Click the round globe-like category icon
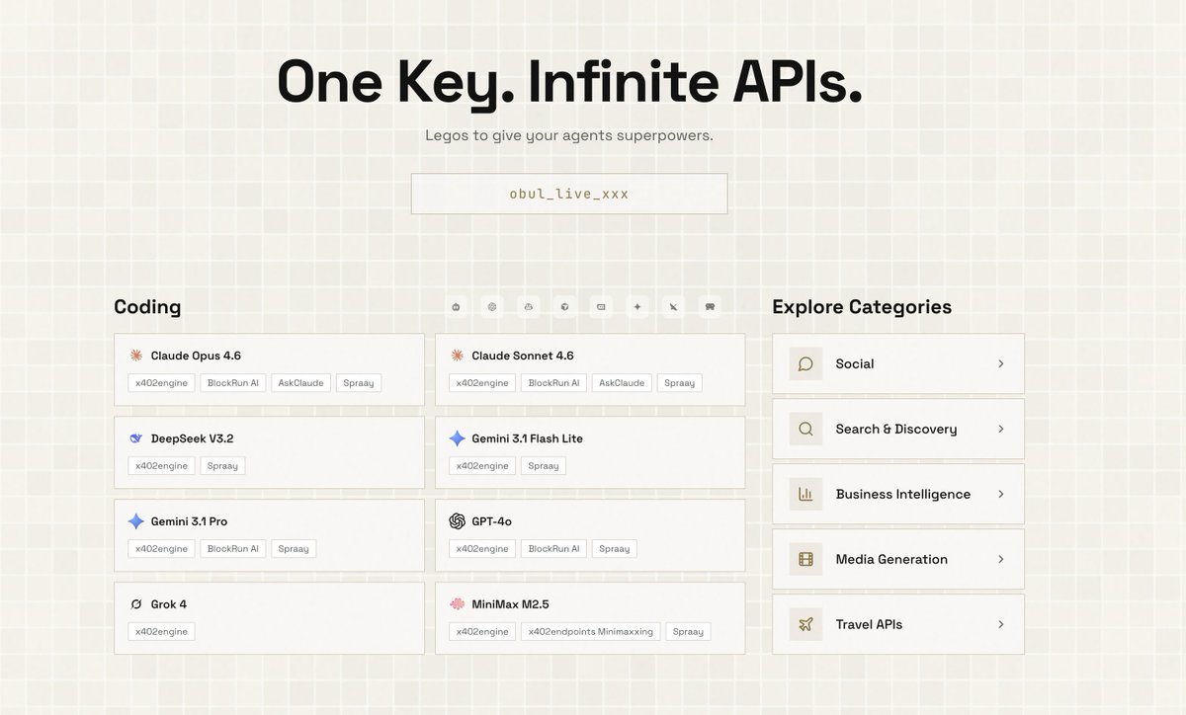The width and height of the screenshot is (1186, 715). (492, 307)
